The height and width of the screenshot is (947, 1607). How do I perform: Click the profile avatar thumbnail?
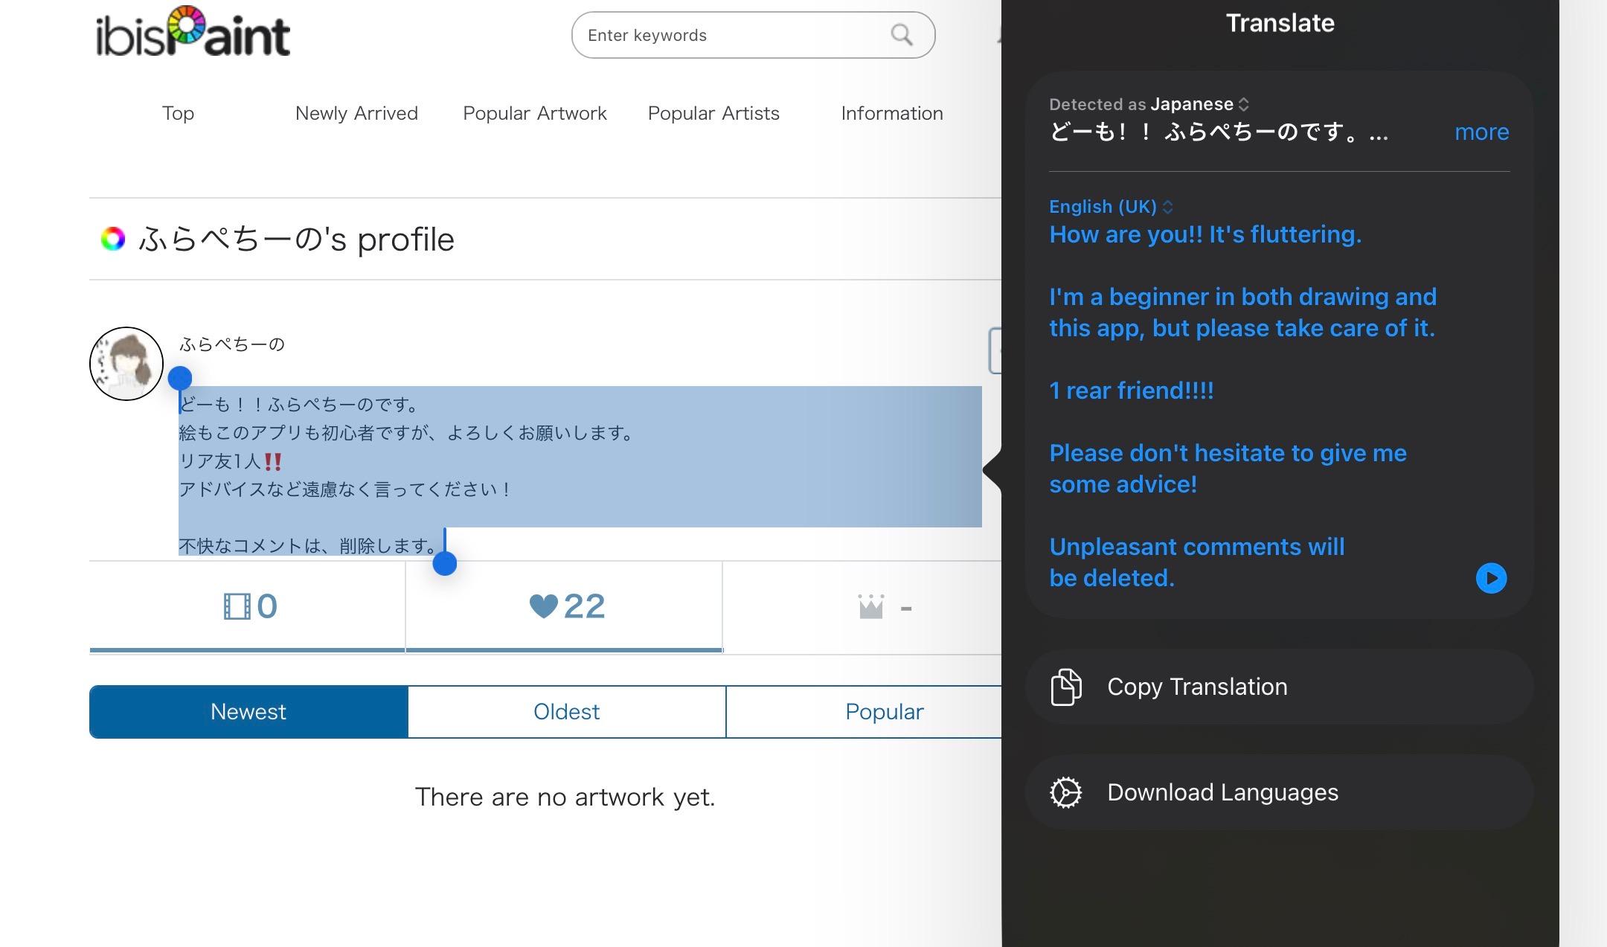point(126,364)
